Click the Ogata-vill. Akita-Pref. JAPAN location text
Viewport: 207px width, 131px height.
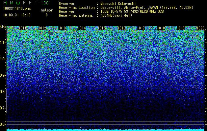click(x=147, y=8)
